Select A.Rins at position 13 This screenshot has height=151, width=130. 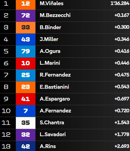point(48,146)
